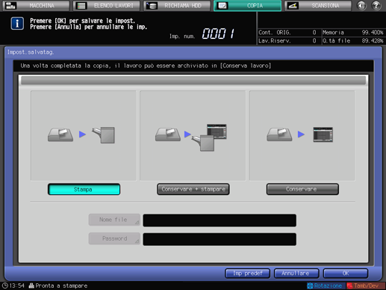Switch to ELENCO LAVORI tab

pos(106,5)
